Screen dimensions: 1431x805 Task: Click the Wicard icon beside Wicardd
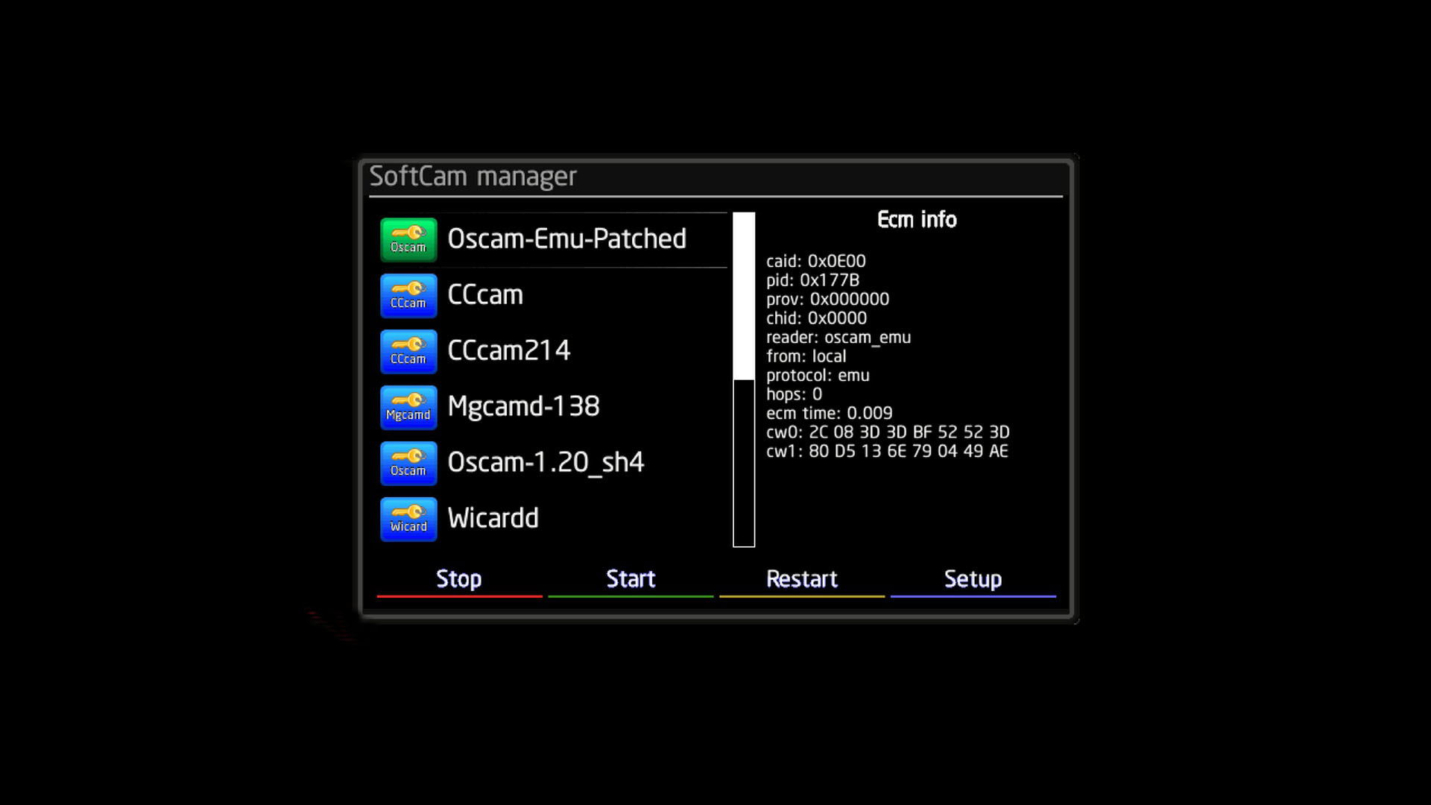[408, 519]
